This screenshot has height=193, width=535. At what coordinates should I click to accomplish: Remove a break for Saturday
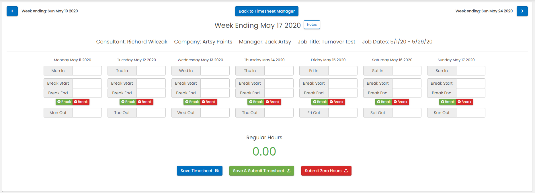(x=401, y=102)
